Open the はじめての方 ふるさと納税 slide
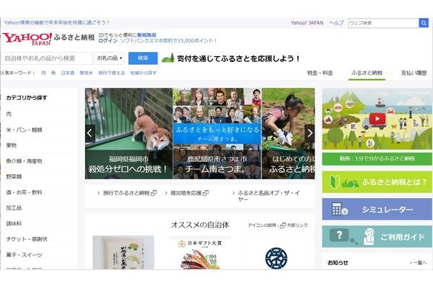This screenshot has height=288, width=433. click(x=288, y=133)
